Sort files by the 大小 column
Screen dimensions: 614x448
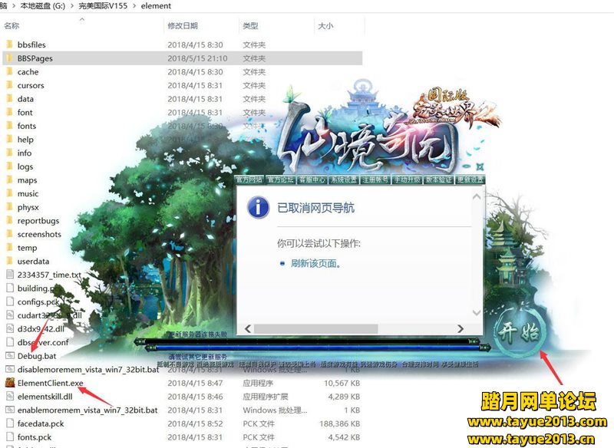[x=325, y=26]
